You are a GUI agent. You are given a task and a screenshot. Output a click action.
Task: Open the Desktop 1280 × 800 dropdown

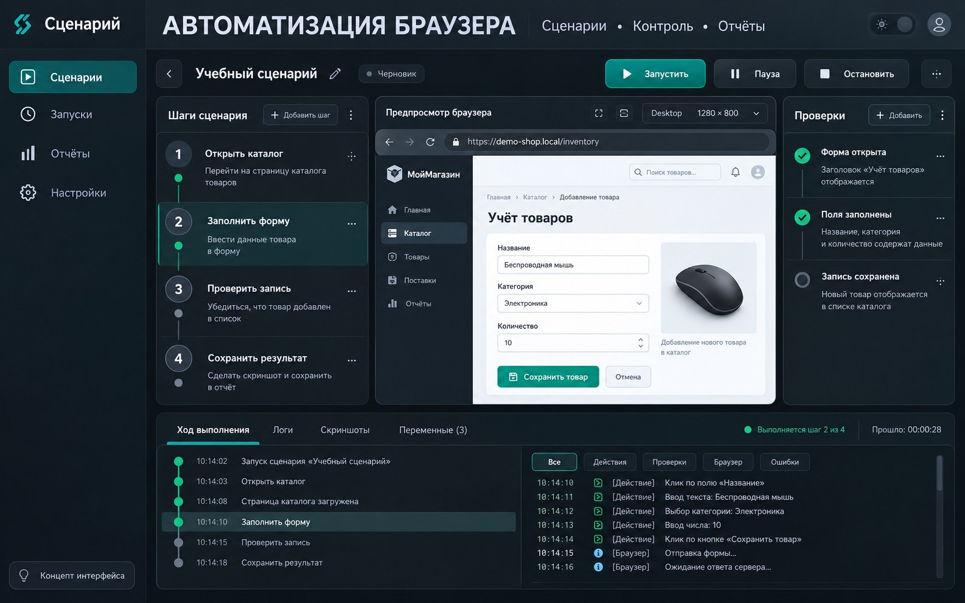(x=705, y=113)
